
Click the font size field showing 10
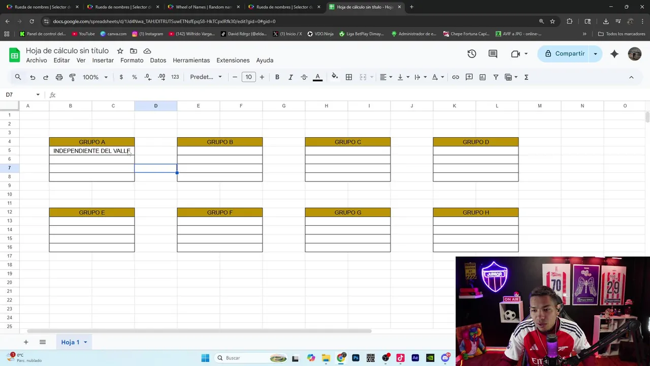248,77
